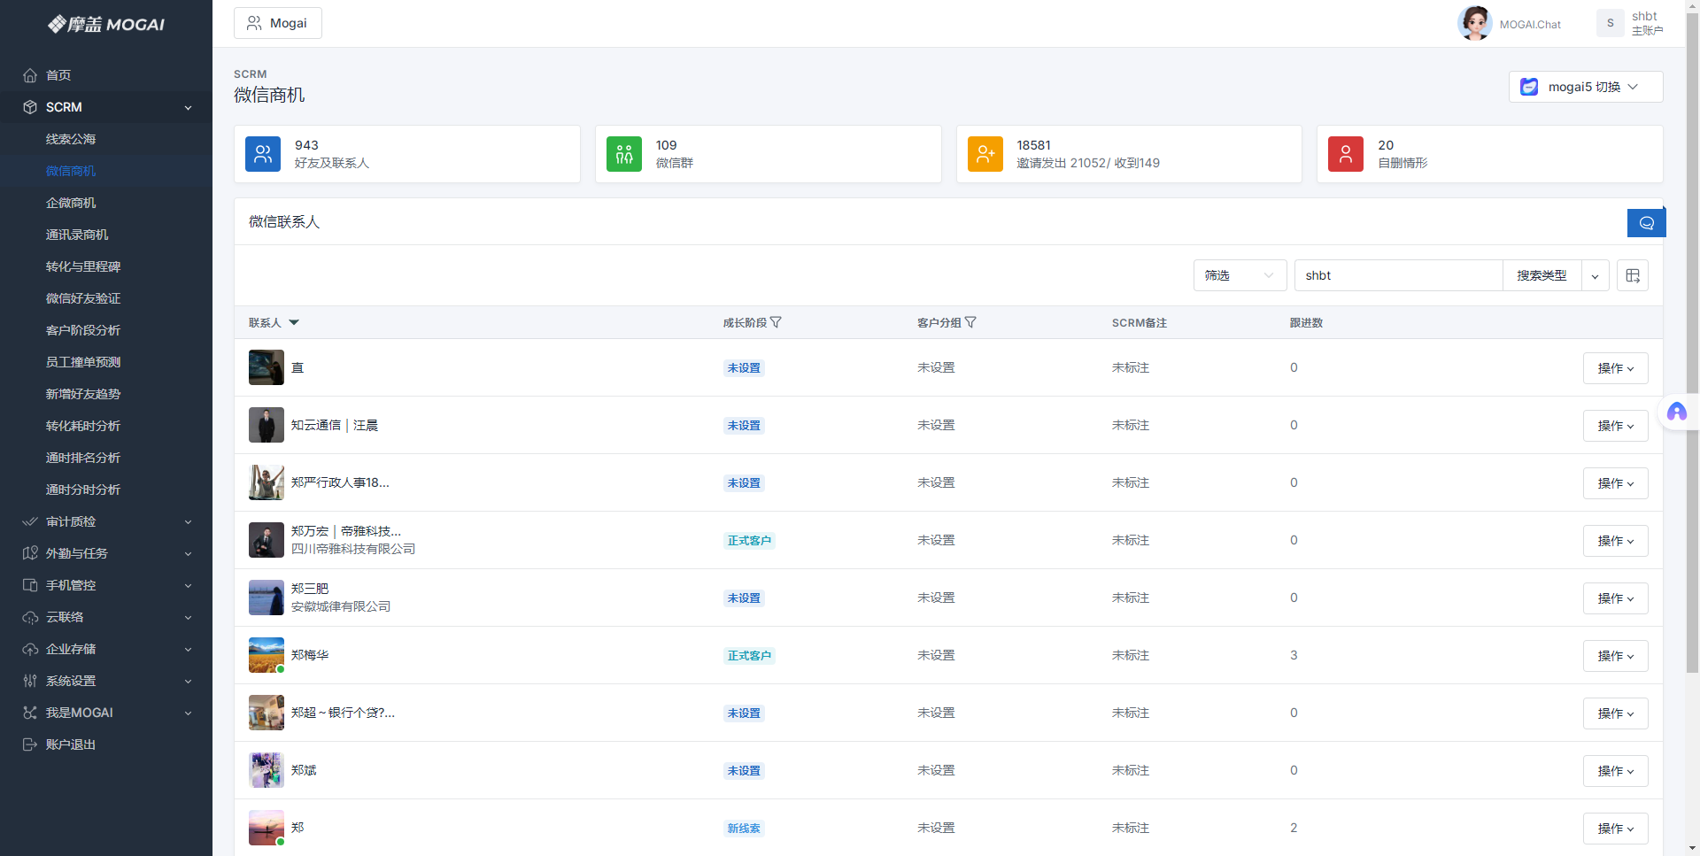This screenshot has width=1700, height=856.
Task: Expand the 审计质检 sidebar menu
Action: pyautogui.click(x=106, y=521)
